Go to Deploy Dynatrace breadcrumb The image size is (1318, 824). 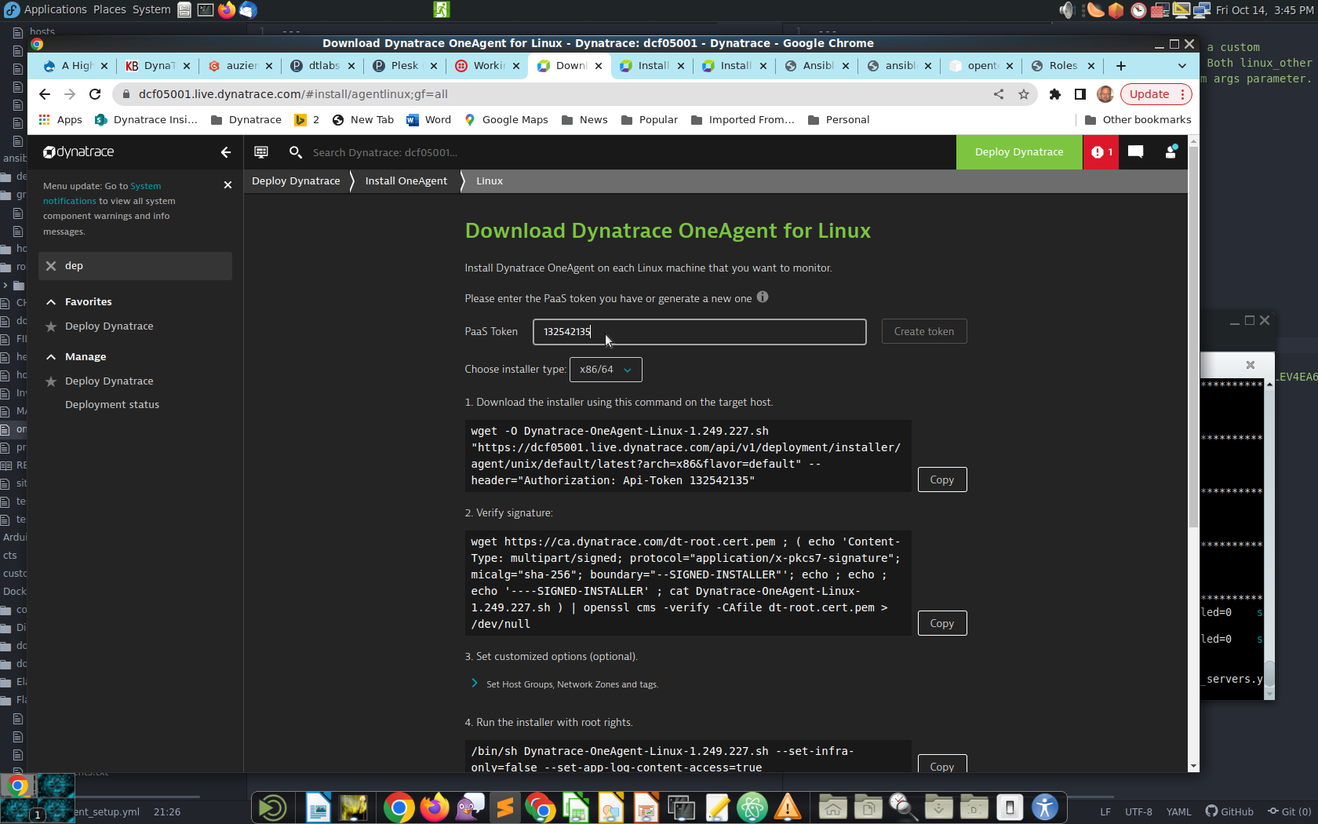(x=296, y=181)
